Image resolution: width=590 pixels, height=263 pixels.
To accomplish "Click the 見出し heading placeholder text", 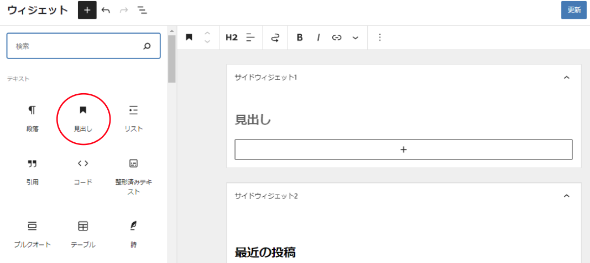I will tap(253, 120).
